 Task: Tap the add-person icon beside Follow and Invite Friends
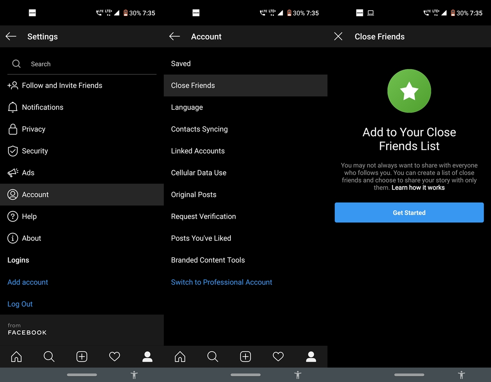point(13,86)
